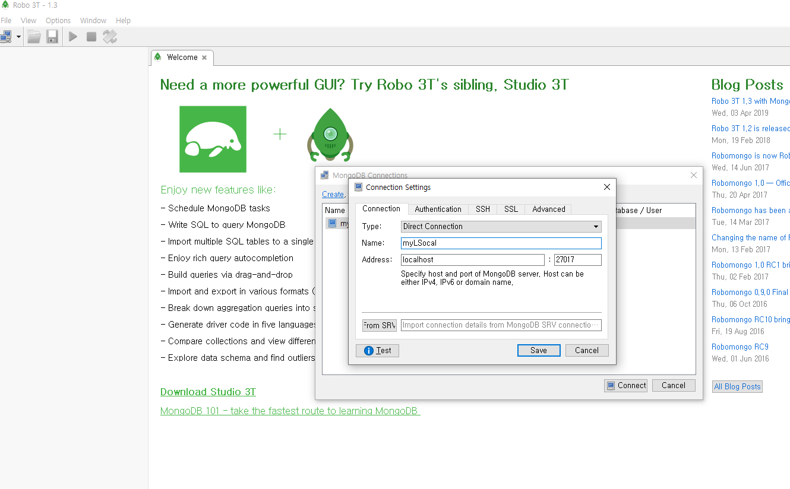Switch to the SSH tab
The height and width of the screenshot is (489, 790).
(483, 209)
